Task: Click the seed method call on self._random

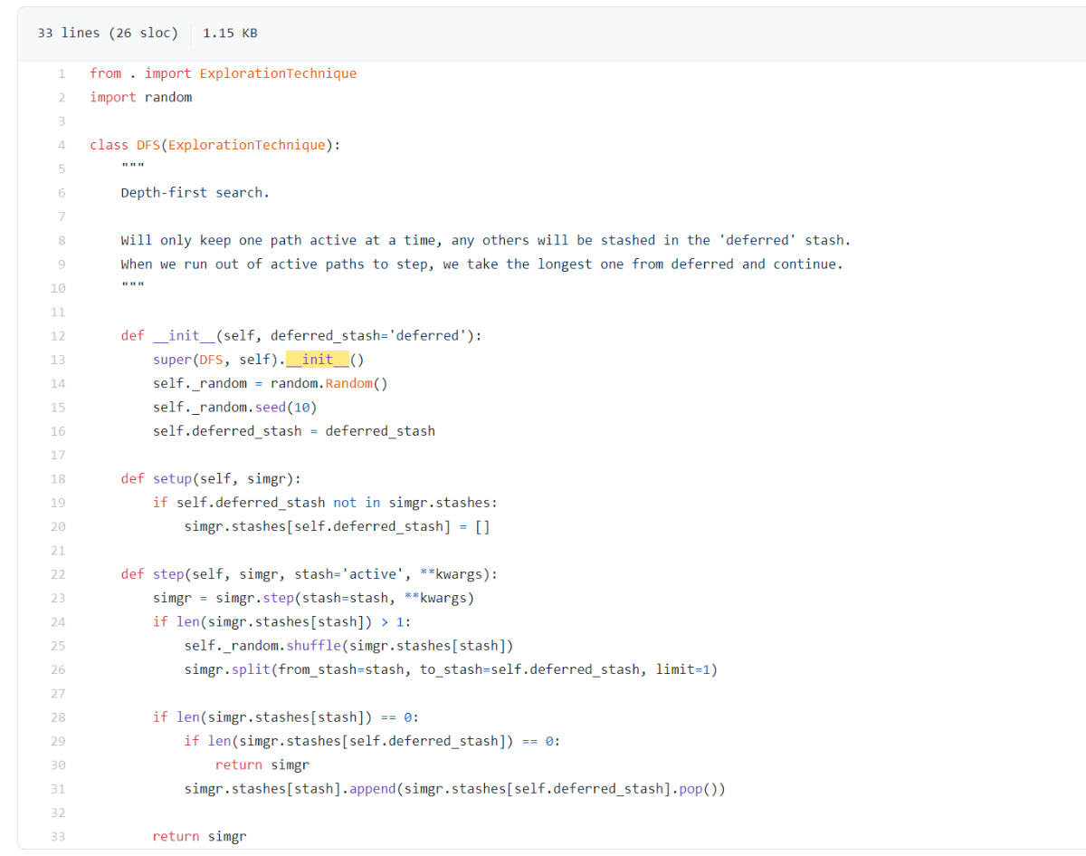Action: coord(270,408)
